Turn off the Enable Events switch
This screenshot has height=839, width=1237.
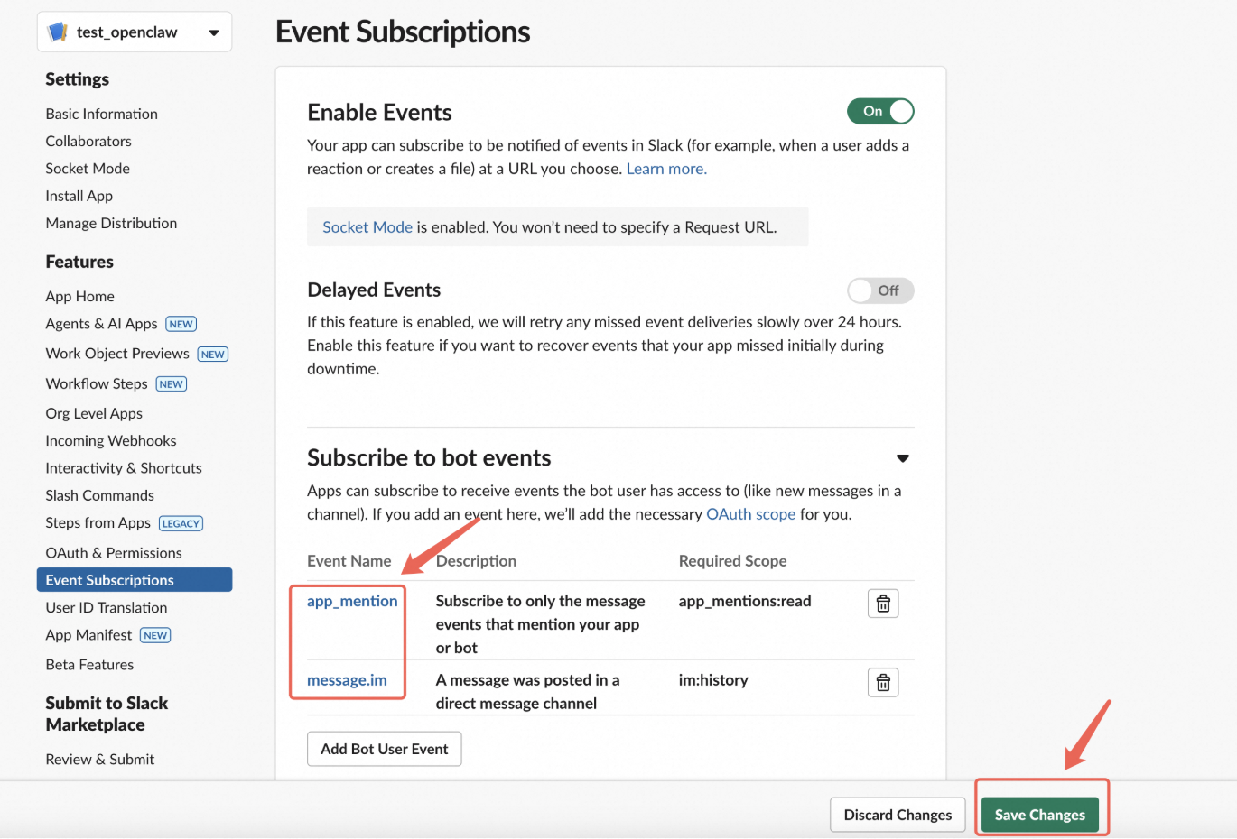[880, 111]
